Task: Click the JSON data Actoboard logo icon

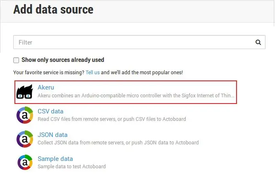Action: pyautogui.click(x=25, y=139)
